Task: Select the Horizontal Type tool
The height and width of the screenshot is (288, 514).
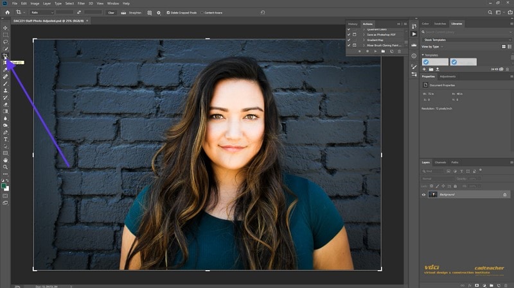Action: coord(5,139)
